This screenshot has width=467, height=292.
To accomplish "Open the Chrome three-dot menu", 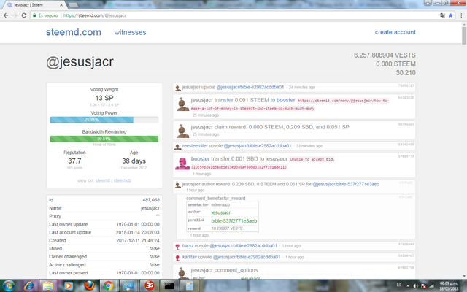I will click(461, 15).
